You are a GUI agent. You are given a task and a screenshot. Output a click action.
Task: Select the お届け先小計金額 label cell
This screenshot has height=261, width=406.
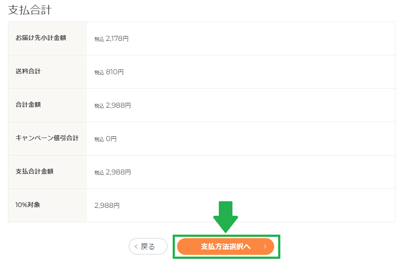pos(47,38)
